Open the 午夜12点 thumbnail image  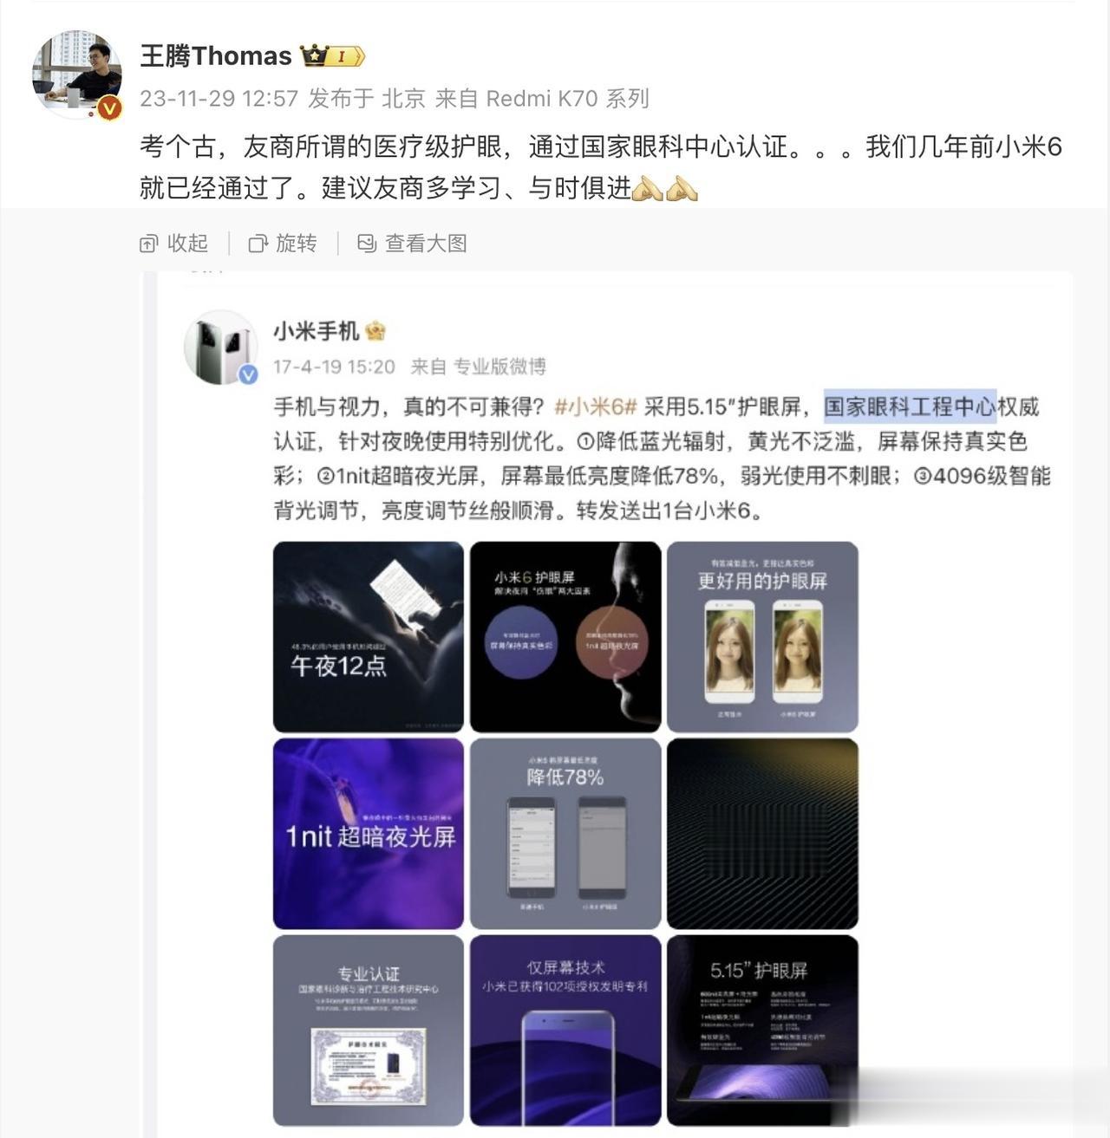pos(369,637)
